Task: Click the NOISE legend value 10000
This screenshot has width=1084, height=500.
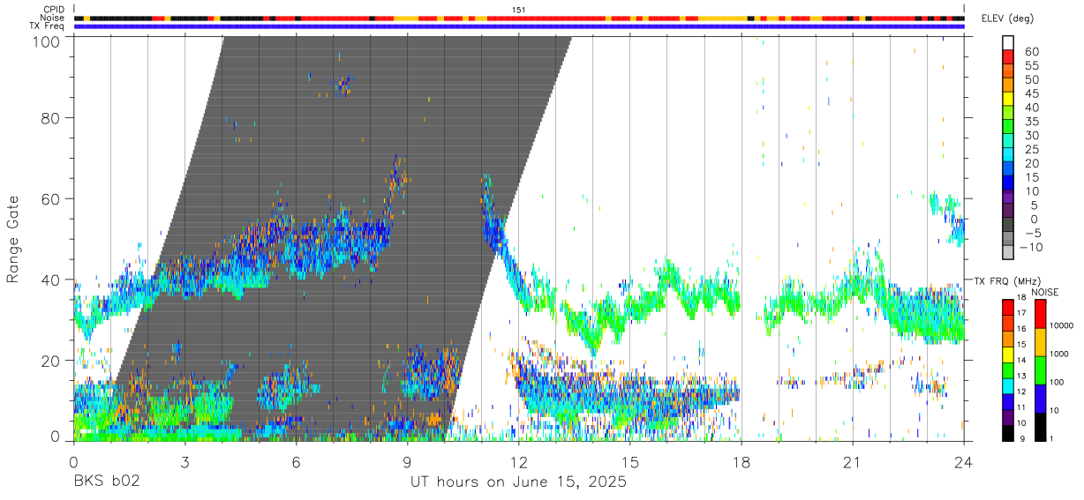Action: tap(1064, 325)
